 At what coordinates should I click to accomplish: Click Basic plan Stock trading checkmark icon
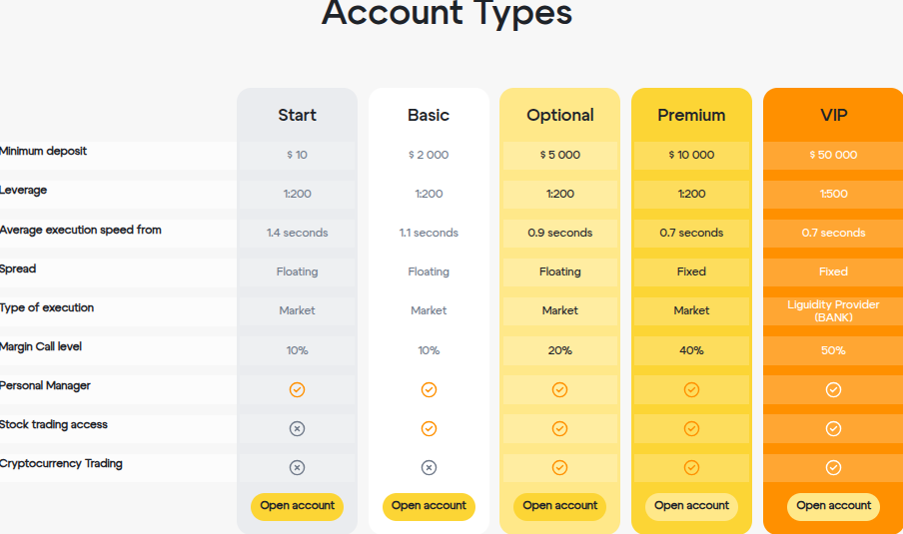coord(429,428)
